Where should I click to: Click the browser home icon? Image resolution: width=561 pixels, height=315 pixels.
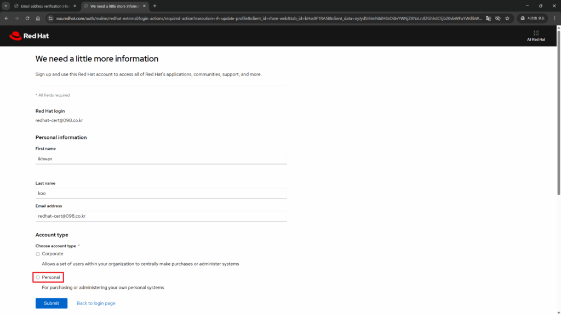coord(38,18)
